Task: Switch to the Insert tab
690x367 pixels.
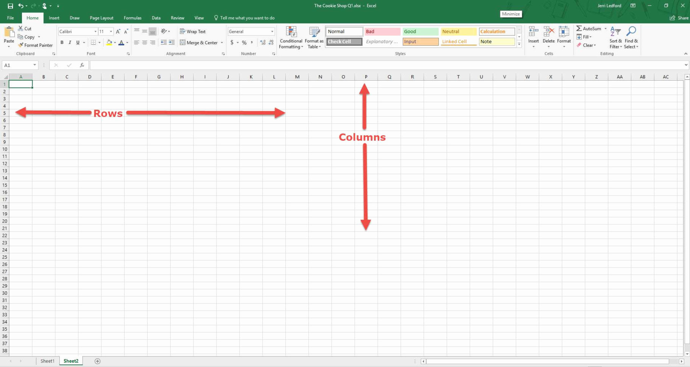Action: (x=54, y=18)
